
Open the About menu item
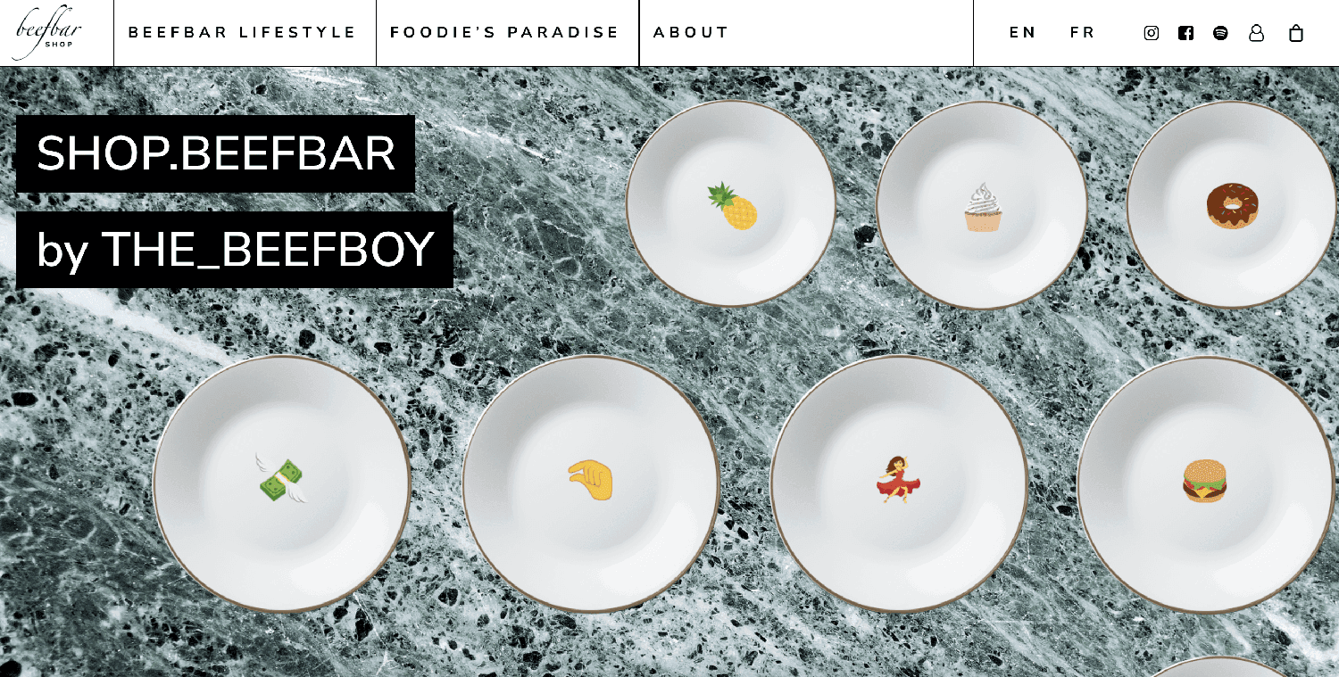[x=691, y=33]
